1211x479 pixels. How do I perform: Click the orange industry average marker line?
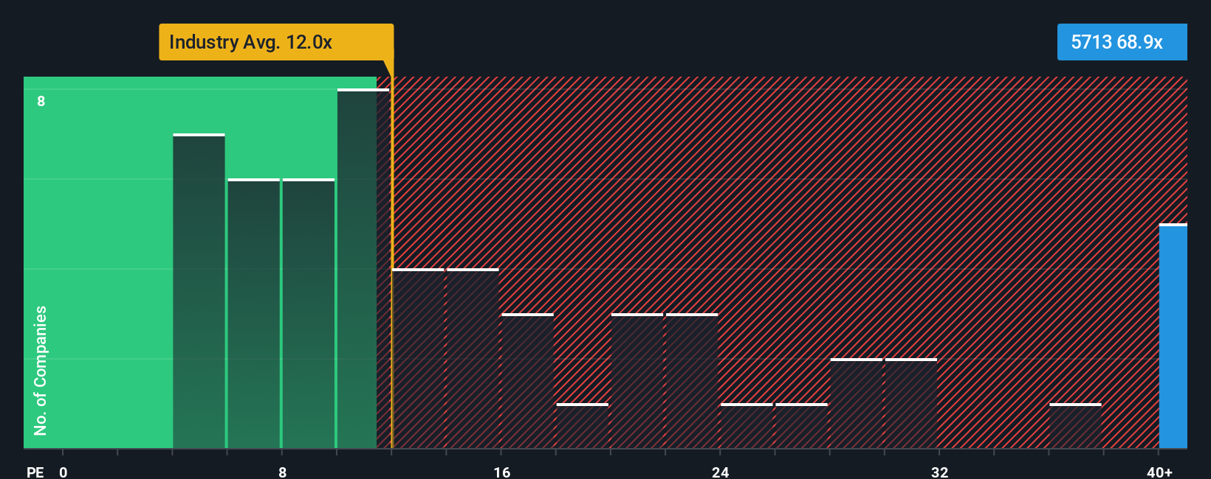point(392,262)
